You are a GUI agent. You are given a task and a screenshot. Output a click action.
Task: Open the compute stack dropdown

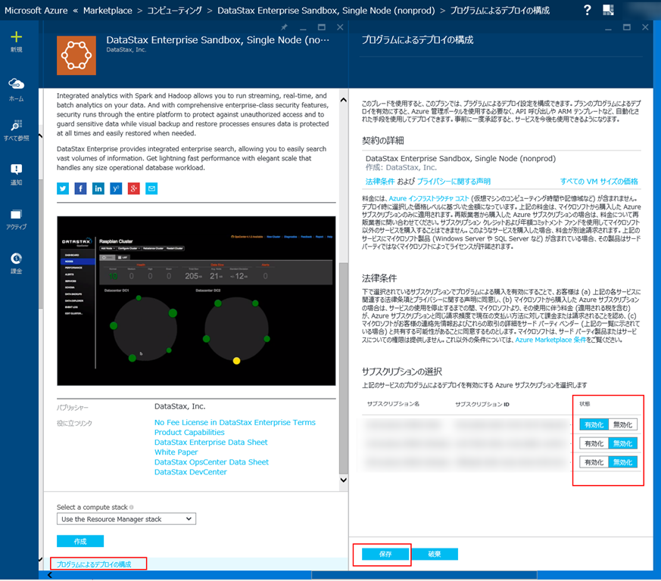(x=126, y=519)
